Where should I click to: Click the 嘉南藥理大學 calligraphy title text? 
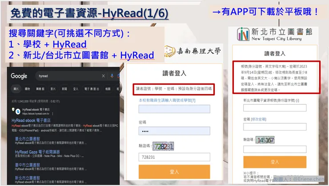click(198, 51)
